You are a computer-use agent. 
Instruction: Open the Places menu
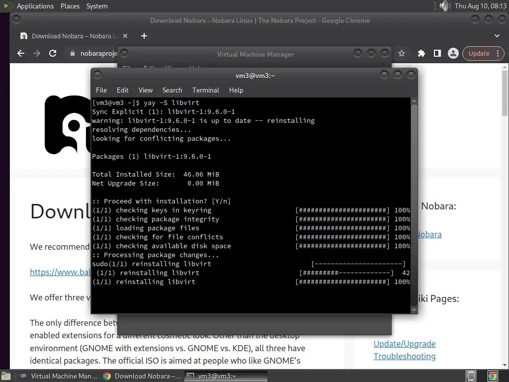pos(70,6)
